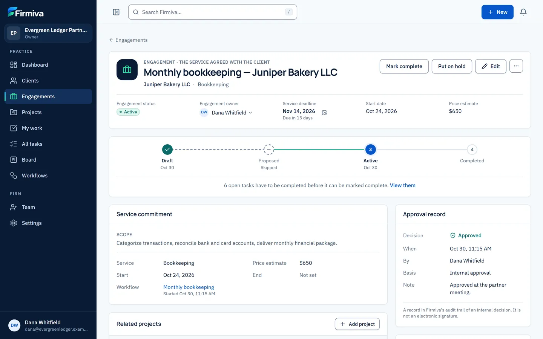This screenshot has width=543, height=339.
Task: Select Engagements in the sidebar
Action: (x=48, y=96)
